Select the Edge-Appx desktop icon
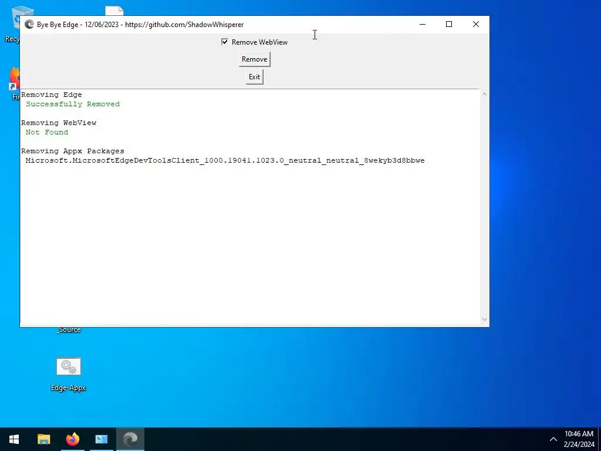This screenshot has height=451, width=601. tap(68, 374)
